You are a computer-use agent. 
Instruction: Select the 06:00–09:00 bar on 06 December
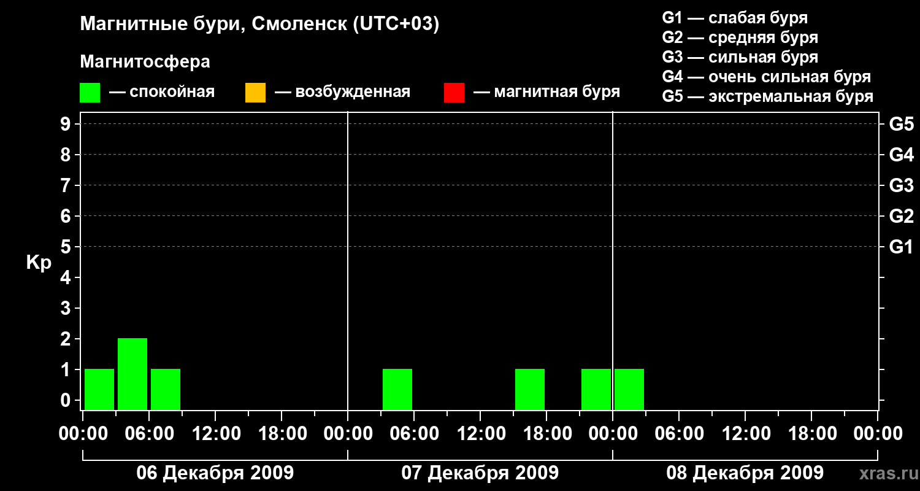click(166, 389)
